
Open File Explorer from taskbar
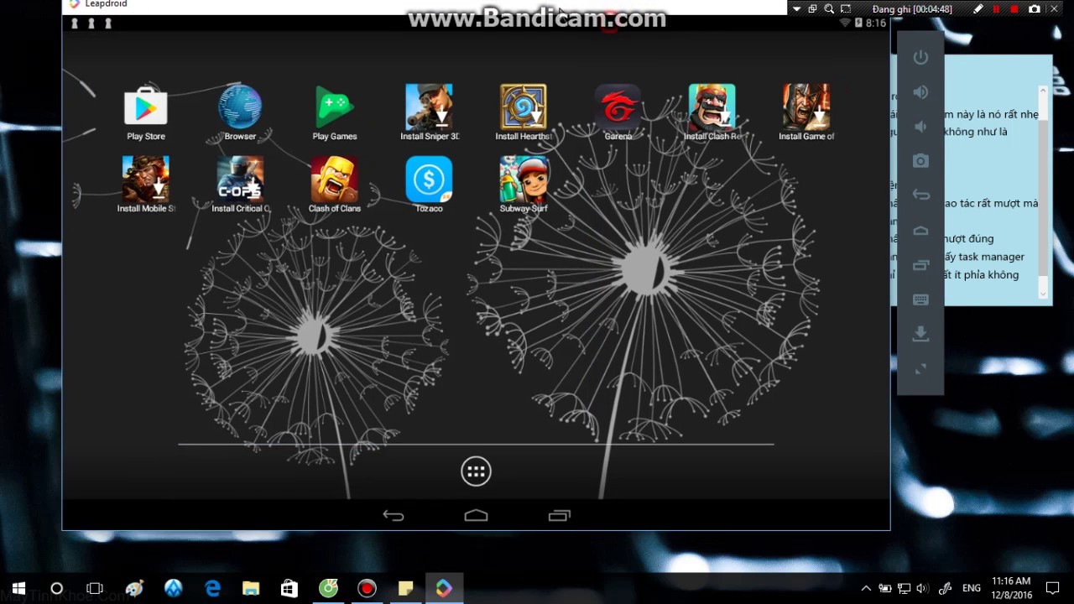pyautogui.click(x=251, y=588)
